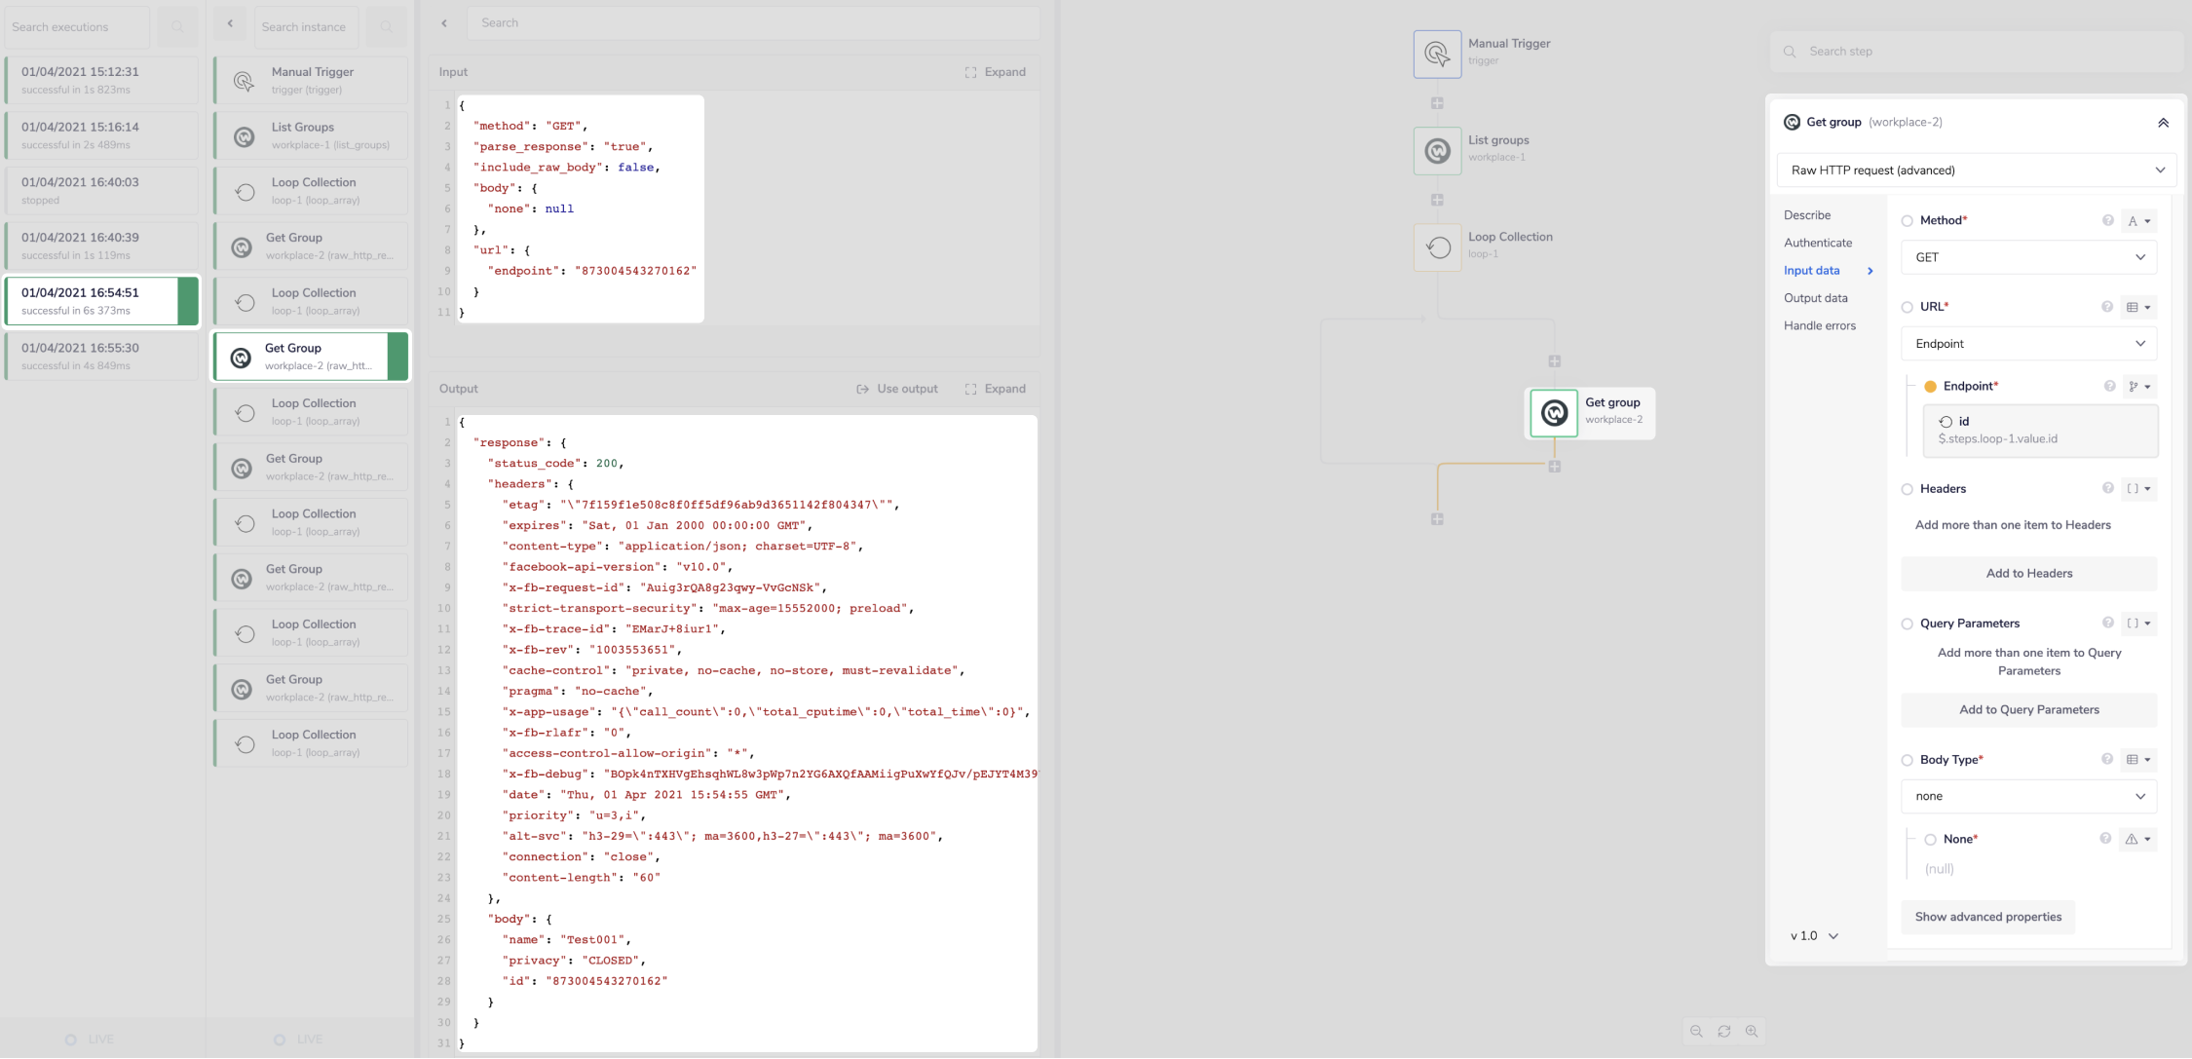Image resolution: width=2192 pixels, height=1059 pixels.
Task: Switch to the Authenticate section
Action: click(x=1818, y=242)
